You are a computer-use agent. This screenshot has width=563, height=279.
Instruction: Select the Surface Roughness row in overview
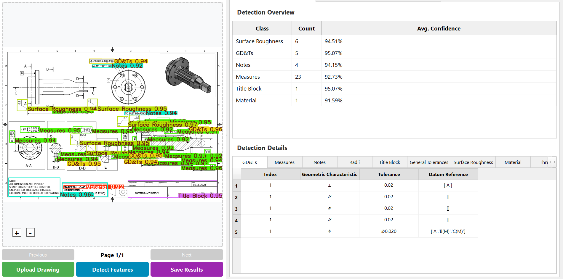point(394,41)
